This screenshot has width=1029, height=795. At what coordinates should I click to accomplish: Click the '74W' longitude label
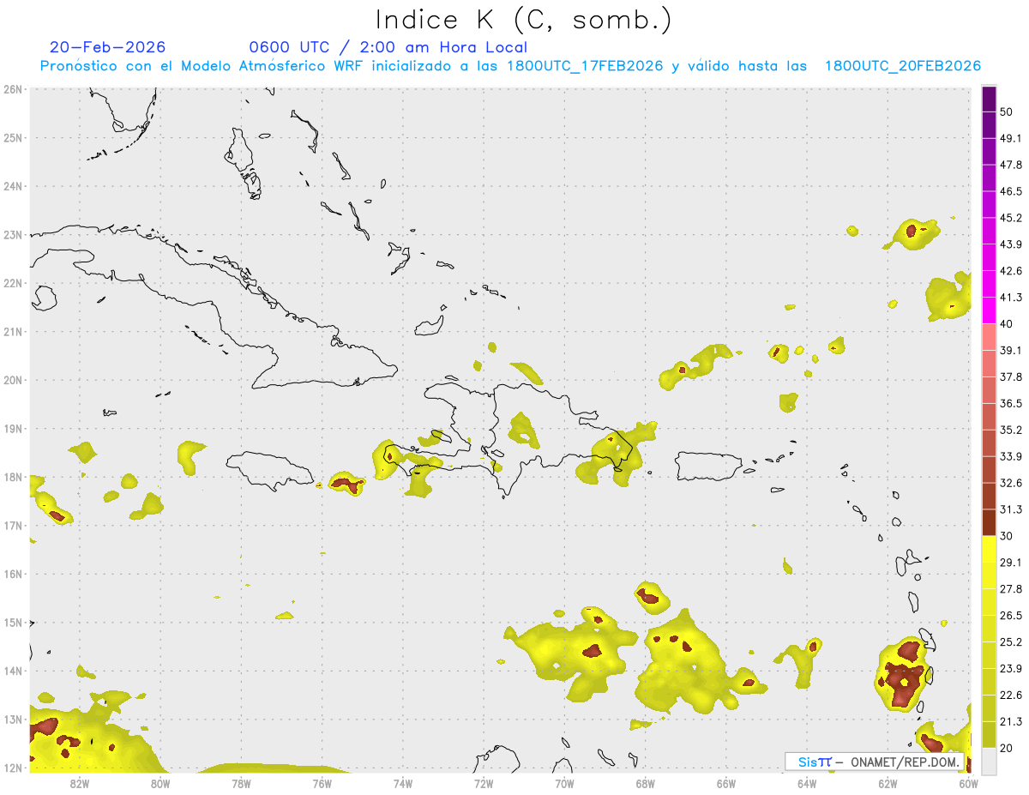pyautogui.click(x=403, y=783)
